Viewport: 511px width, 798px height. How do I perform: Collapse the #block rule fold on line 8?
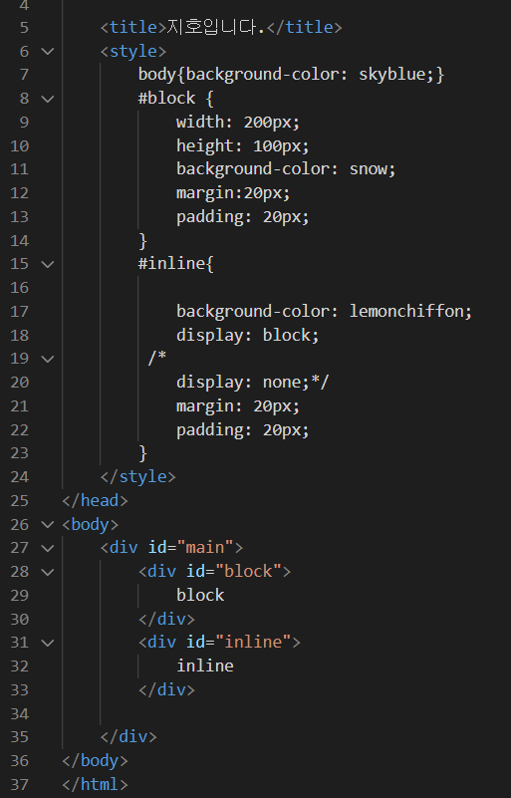[x=48, y=99]
